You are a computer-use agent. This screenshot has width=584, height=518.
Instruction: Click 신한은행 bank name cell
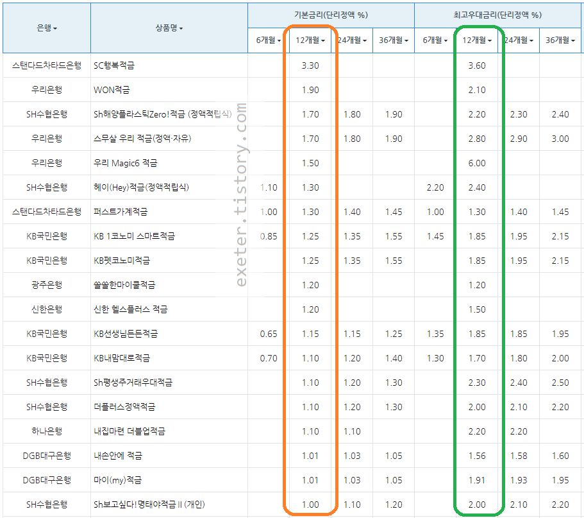point(47,309)
